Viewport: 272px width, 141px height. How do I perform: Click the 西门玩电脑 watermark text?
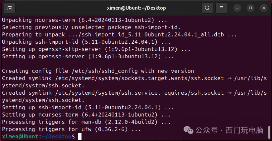[x=245, y=130]
